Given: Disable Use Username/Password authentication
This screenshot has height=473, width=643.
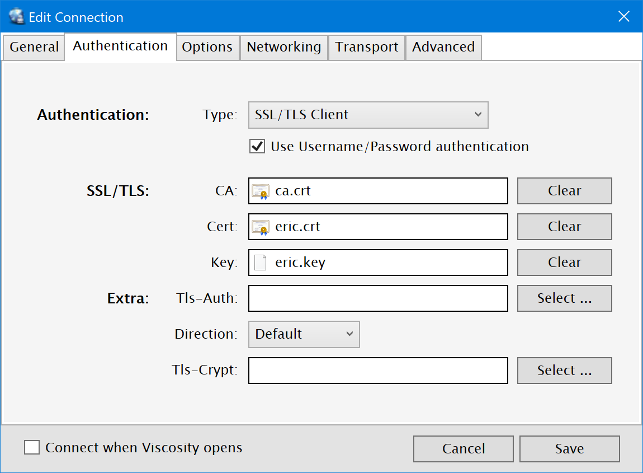Looking at the screenshot, I should click(257, 147).
